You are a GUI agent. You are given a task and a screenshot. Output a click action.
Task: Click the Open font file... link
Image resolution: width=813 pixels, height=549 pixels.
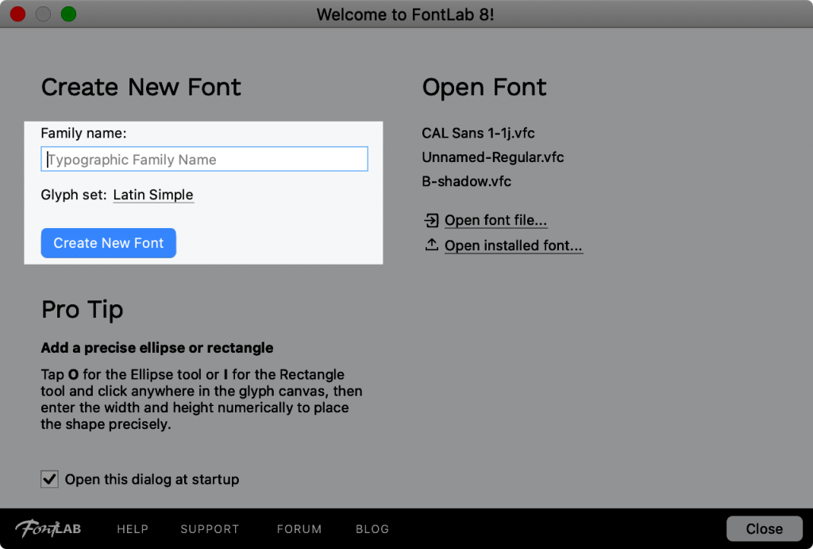(495, 220)
